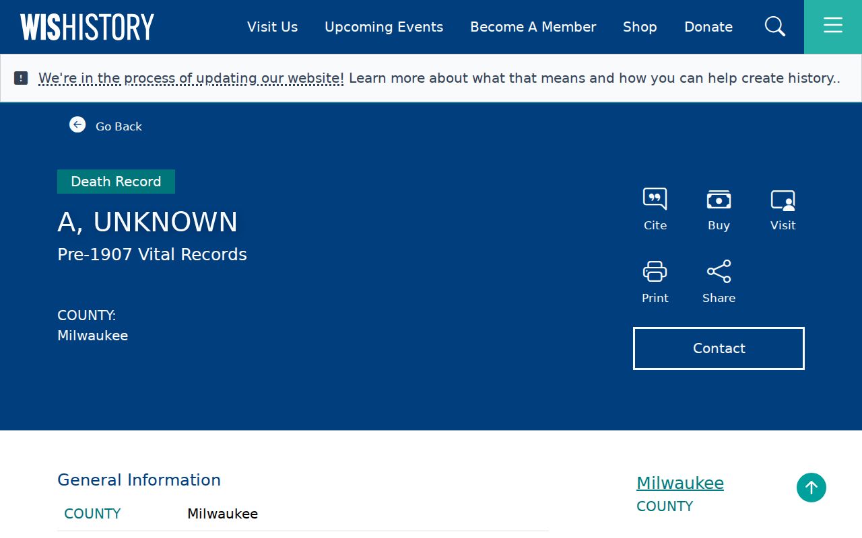Open Upcoming Events in navigation
862x538 pixels.
384,27
